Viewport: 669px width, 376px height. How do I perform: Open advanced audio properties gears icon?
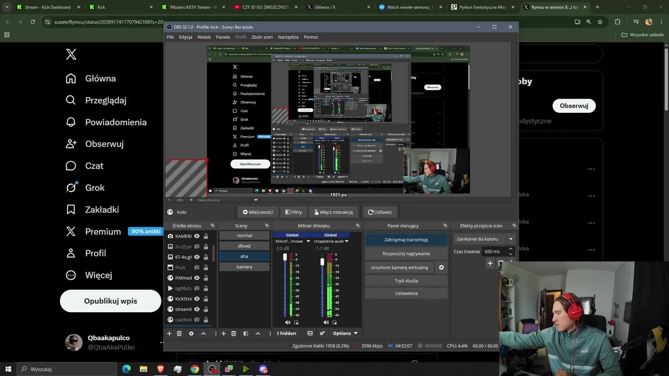click(x=322, y=333)
